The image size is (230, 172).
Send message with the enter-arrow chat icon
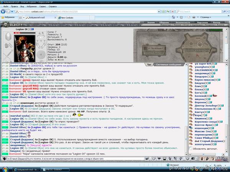(x=147, y=159)
